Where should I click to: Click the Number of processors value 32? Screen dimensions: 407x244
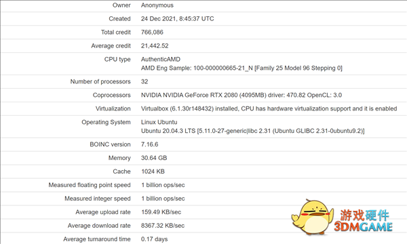point(144,81)
